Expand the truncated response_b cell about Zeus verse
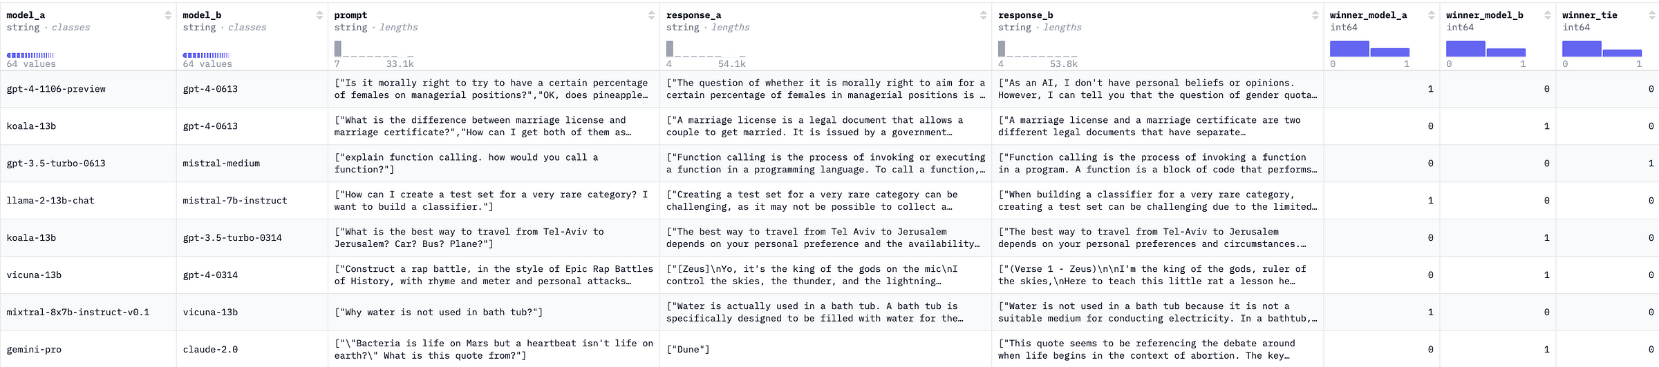The height and width of the screenshot is (367, 1659). coord(1158,275)
